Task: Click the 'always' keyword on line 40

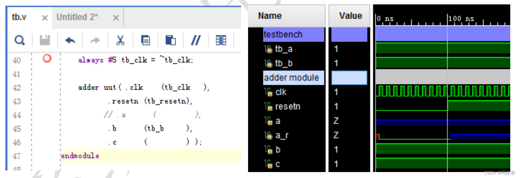Action: [x=91, y=60]
